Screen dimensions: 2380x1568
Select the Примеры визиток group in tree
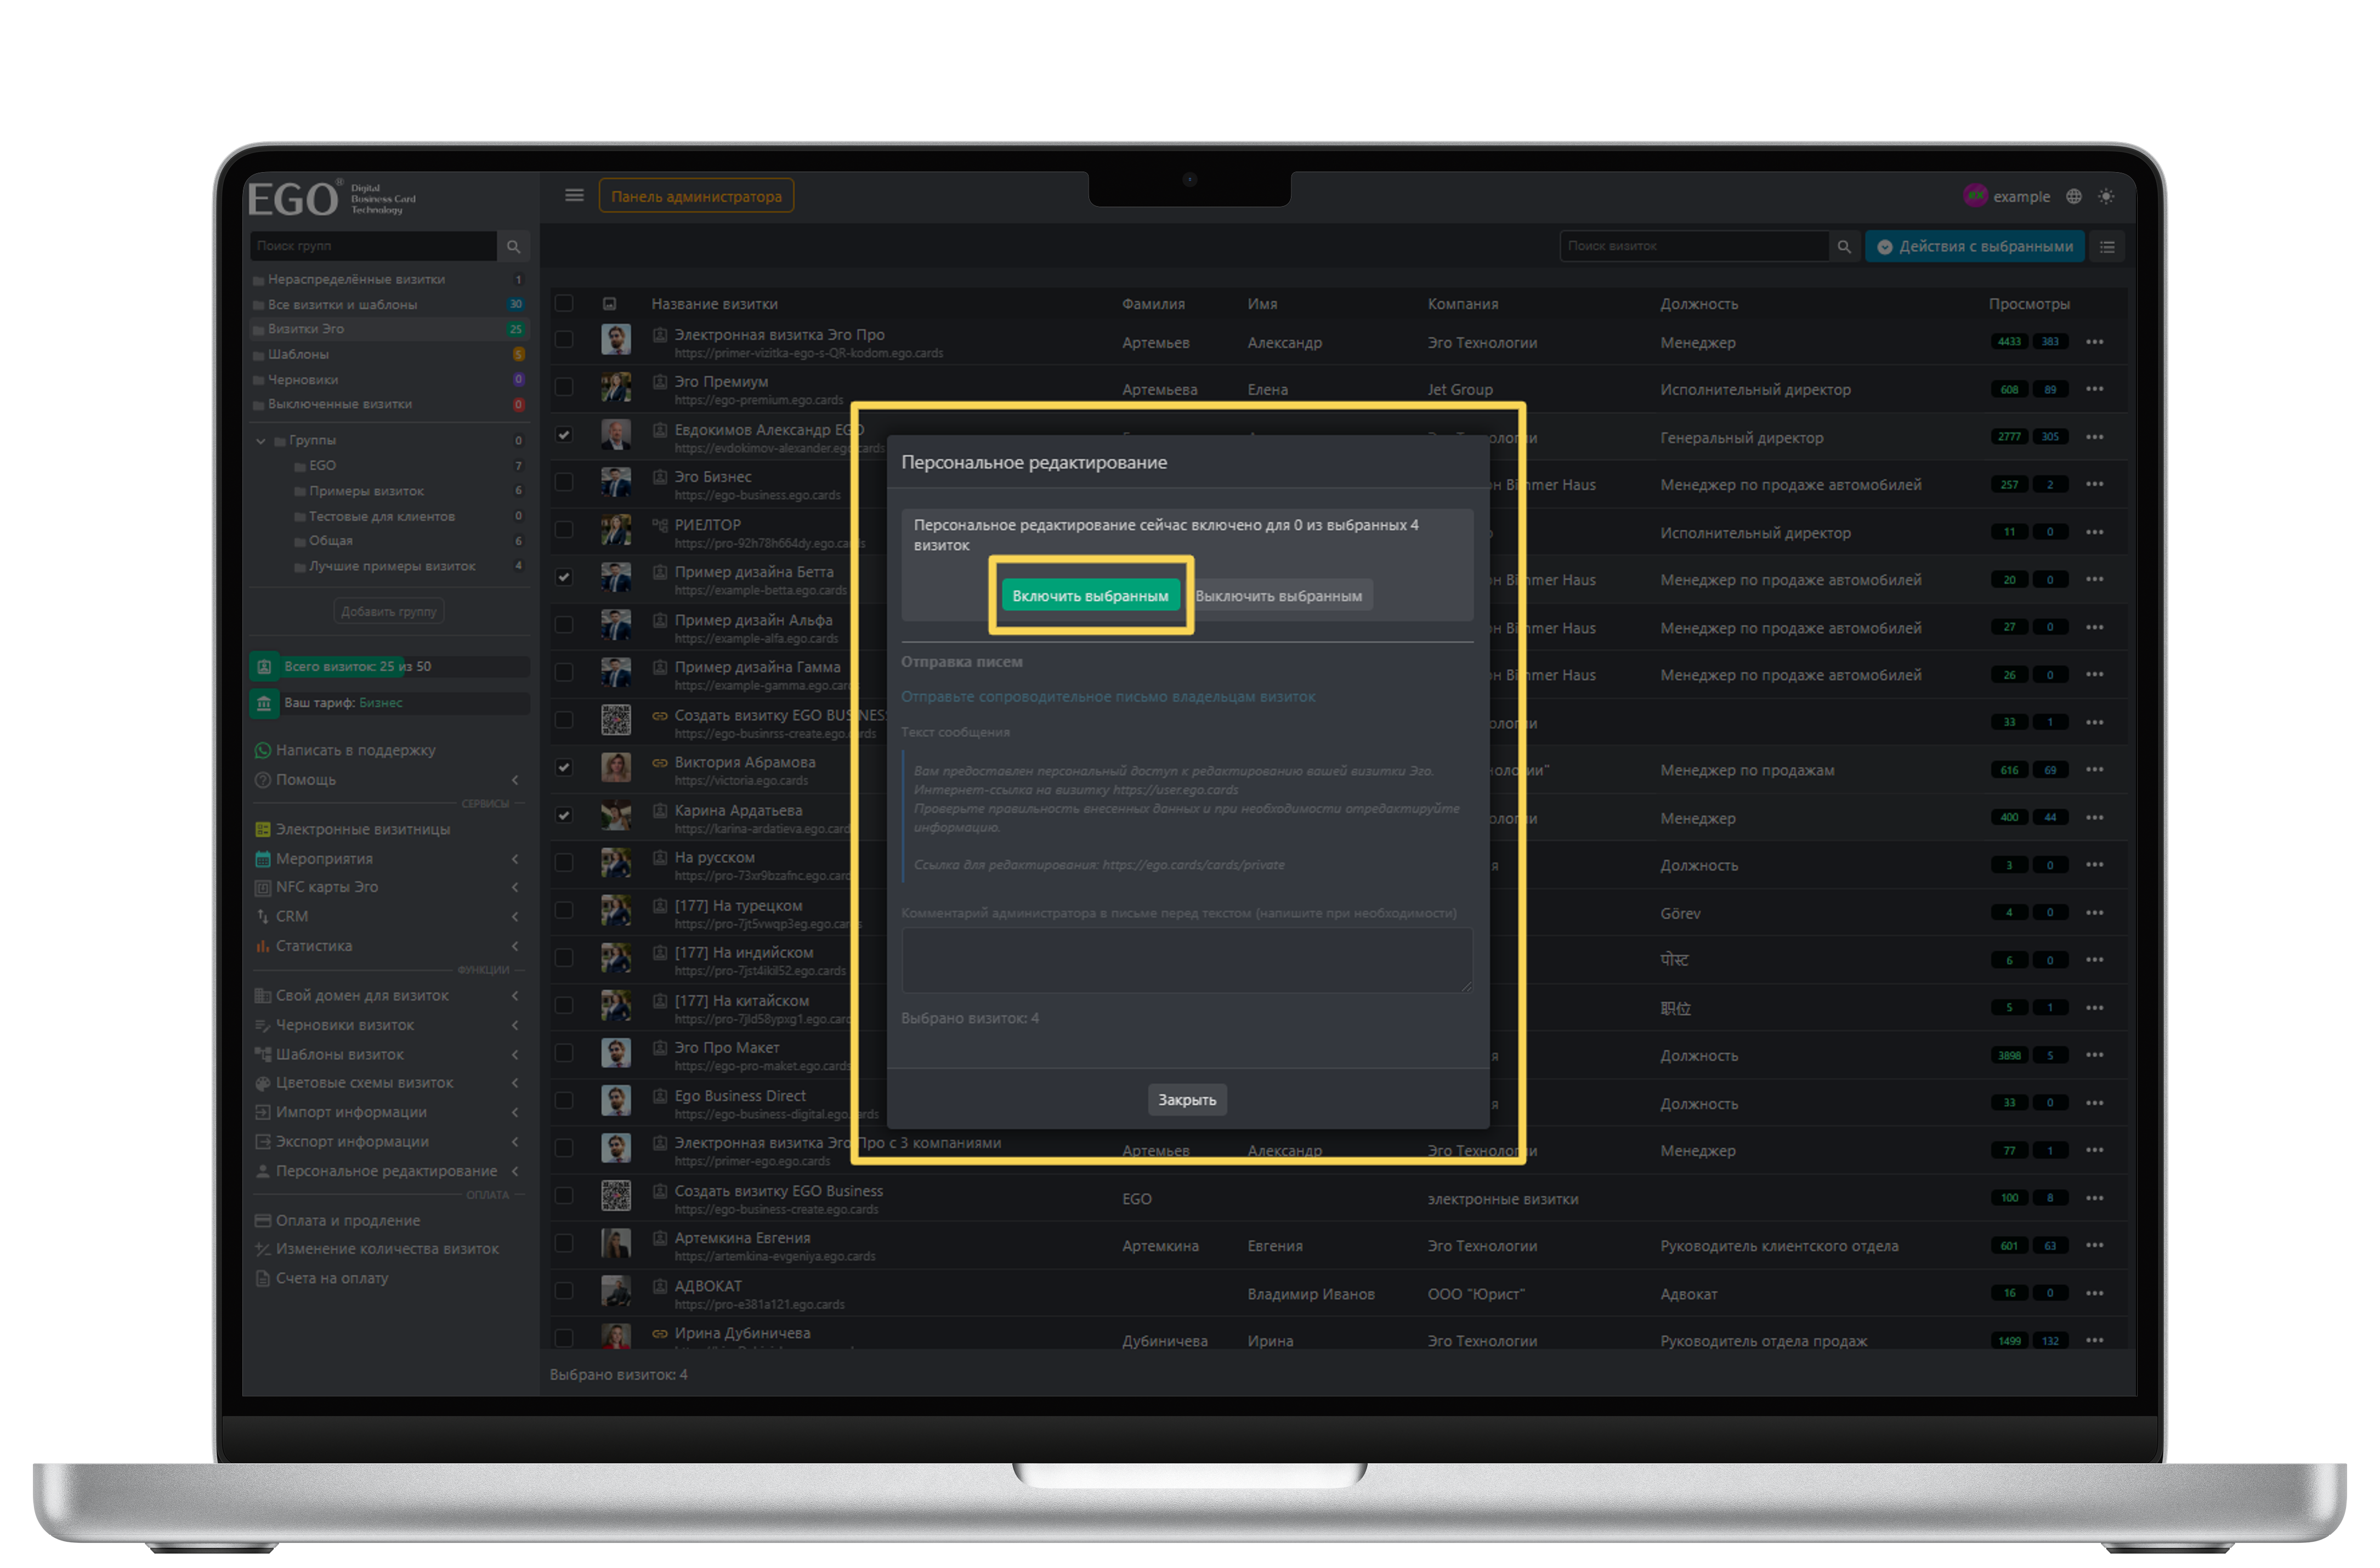366,491
